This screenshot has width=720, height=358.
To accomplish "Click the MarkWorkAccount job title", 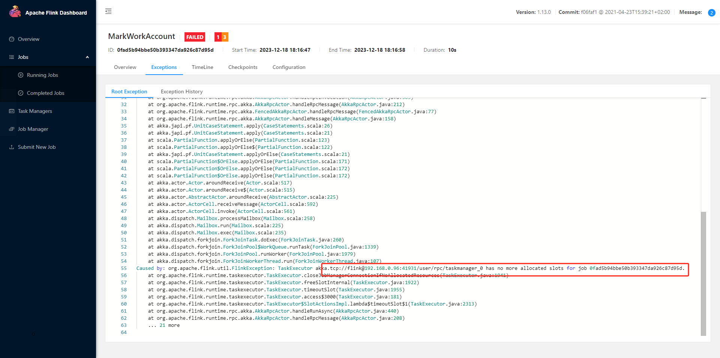I will click(141, 36).
